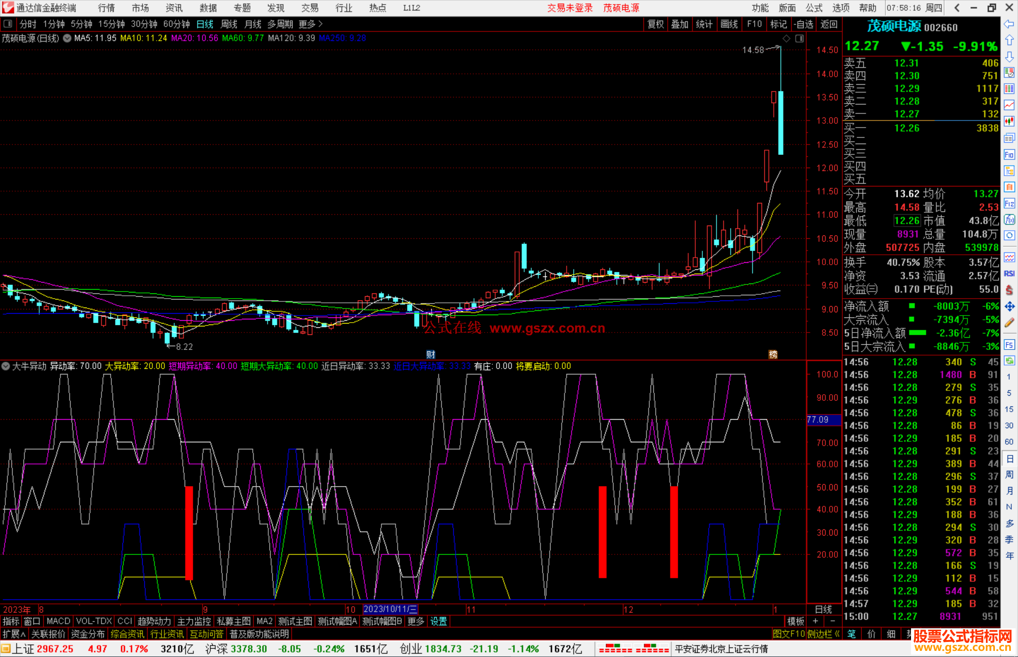The height and width of the screenshot is (657, 1018).
Task: Click the panel layout icon at chart top right
Action: tap(799, 38)
